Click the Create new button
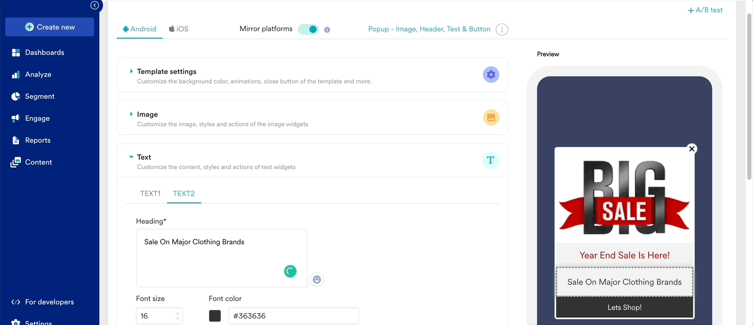Image resolution: width=753 pixels, height=325 pixels. pos(50,27)
